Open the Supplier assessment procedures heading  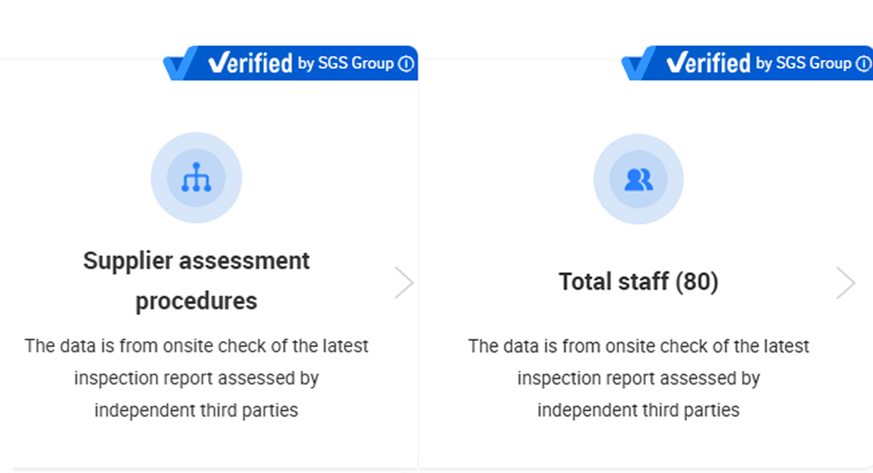[196, 280]
